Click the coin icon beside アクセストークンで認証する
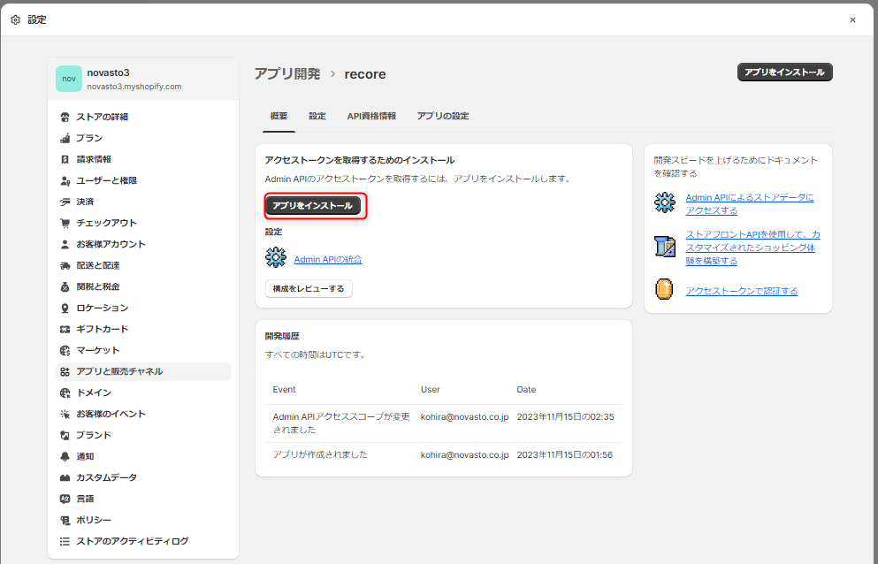878x564 pixels. coord(664,290)
